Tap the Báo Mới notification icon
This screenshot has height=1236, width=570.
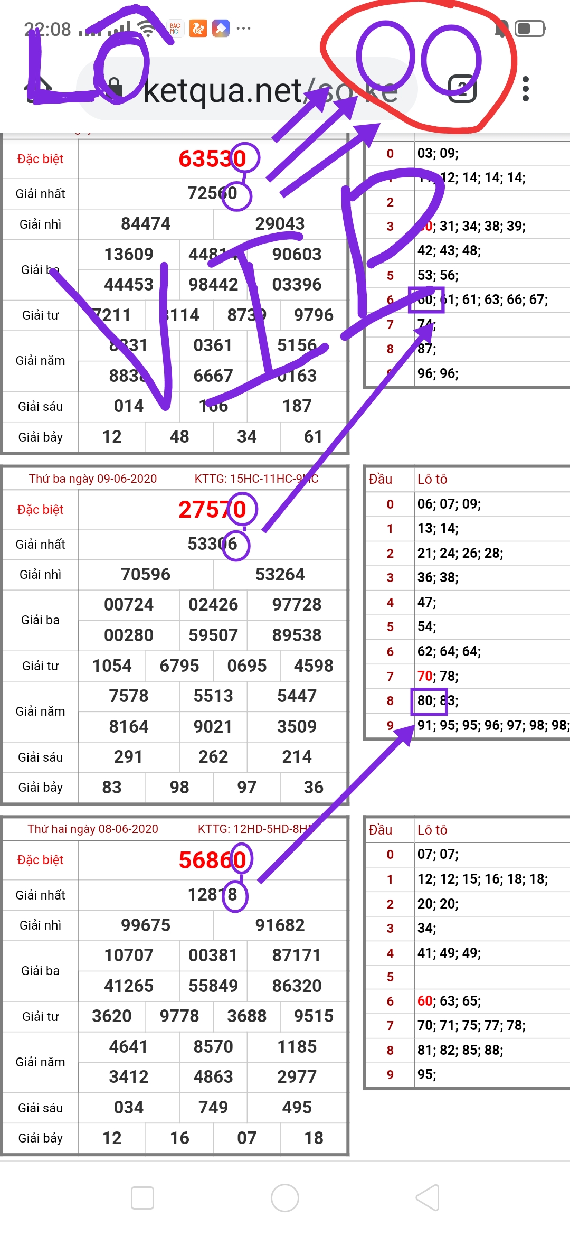[x=175, y=29]
